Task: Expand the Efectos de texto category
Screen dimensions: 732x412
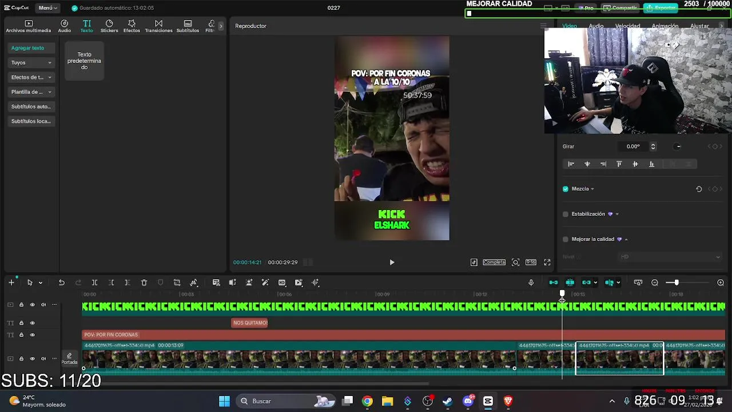Action: click(x=31, y=77)
